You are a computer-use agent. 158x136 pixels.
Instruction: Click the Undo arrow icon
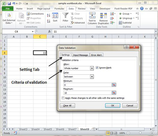coord(14,4)
